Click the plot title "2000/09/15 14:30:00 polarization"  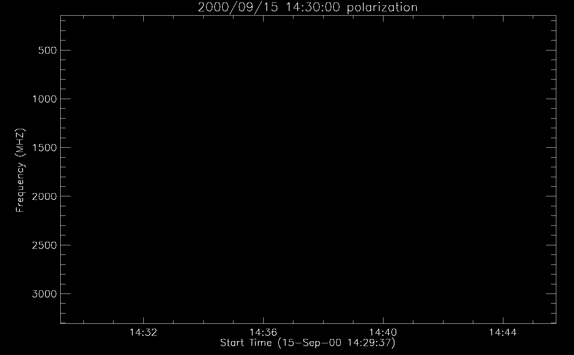click(x=308, y=7)
